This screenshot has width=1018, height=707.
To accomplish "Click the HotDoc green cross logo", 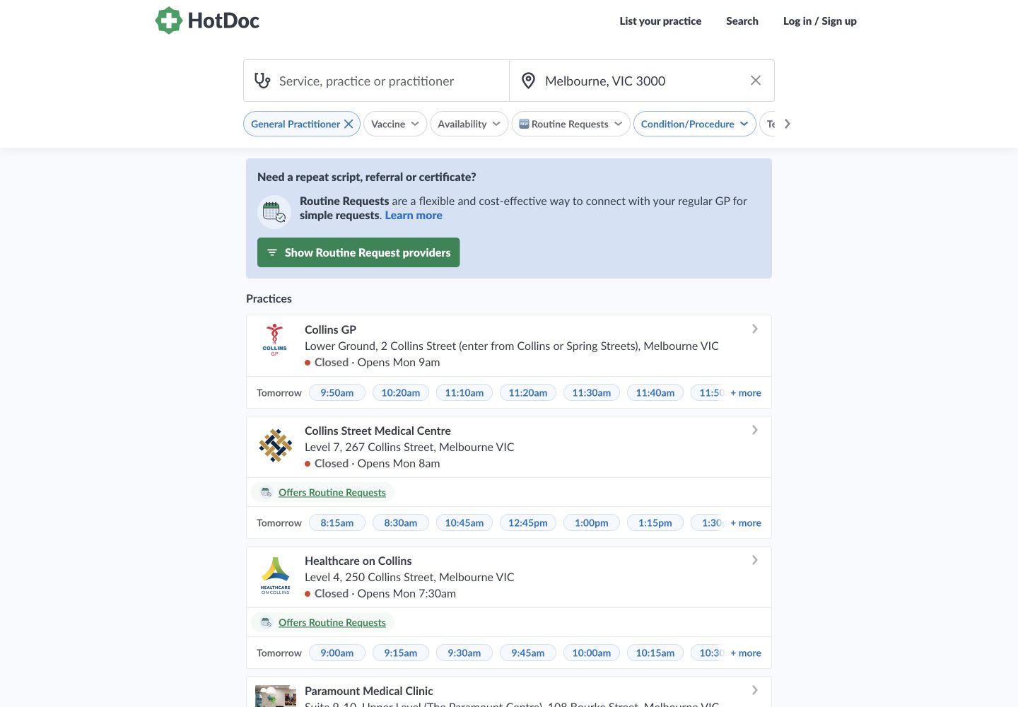I will coord(169,21).
